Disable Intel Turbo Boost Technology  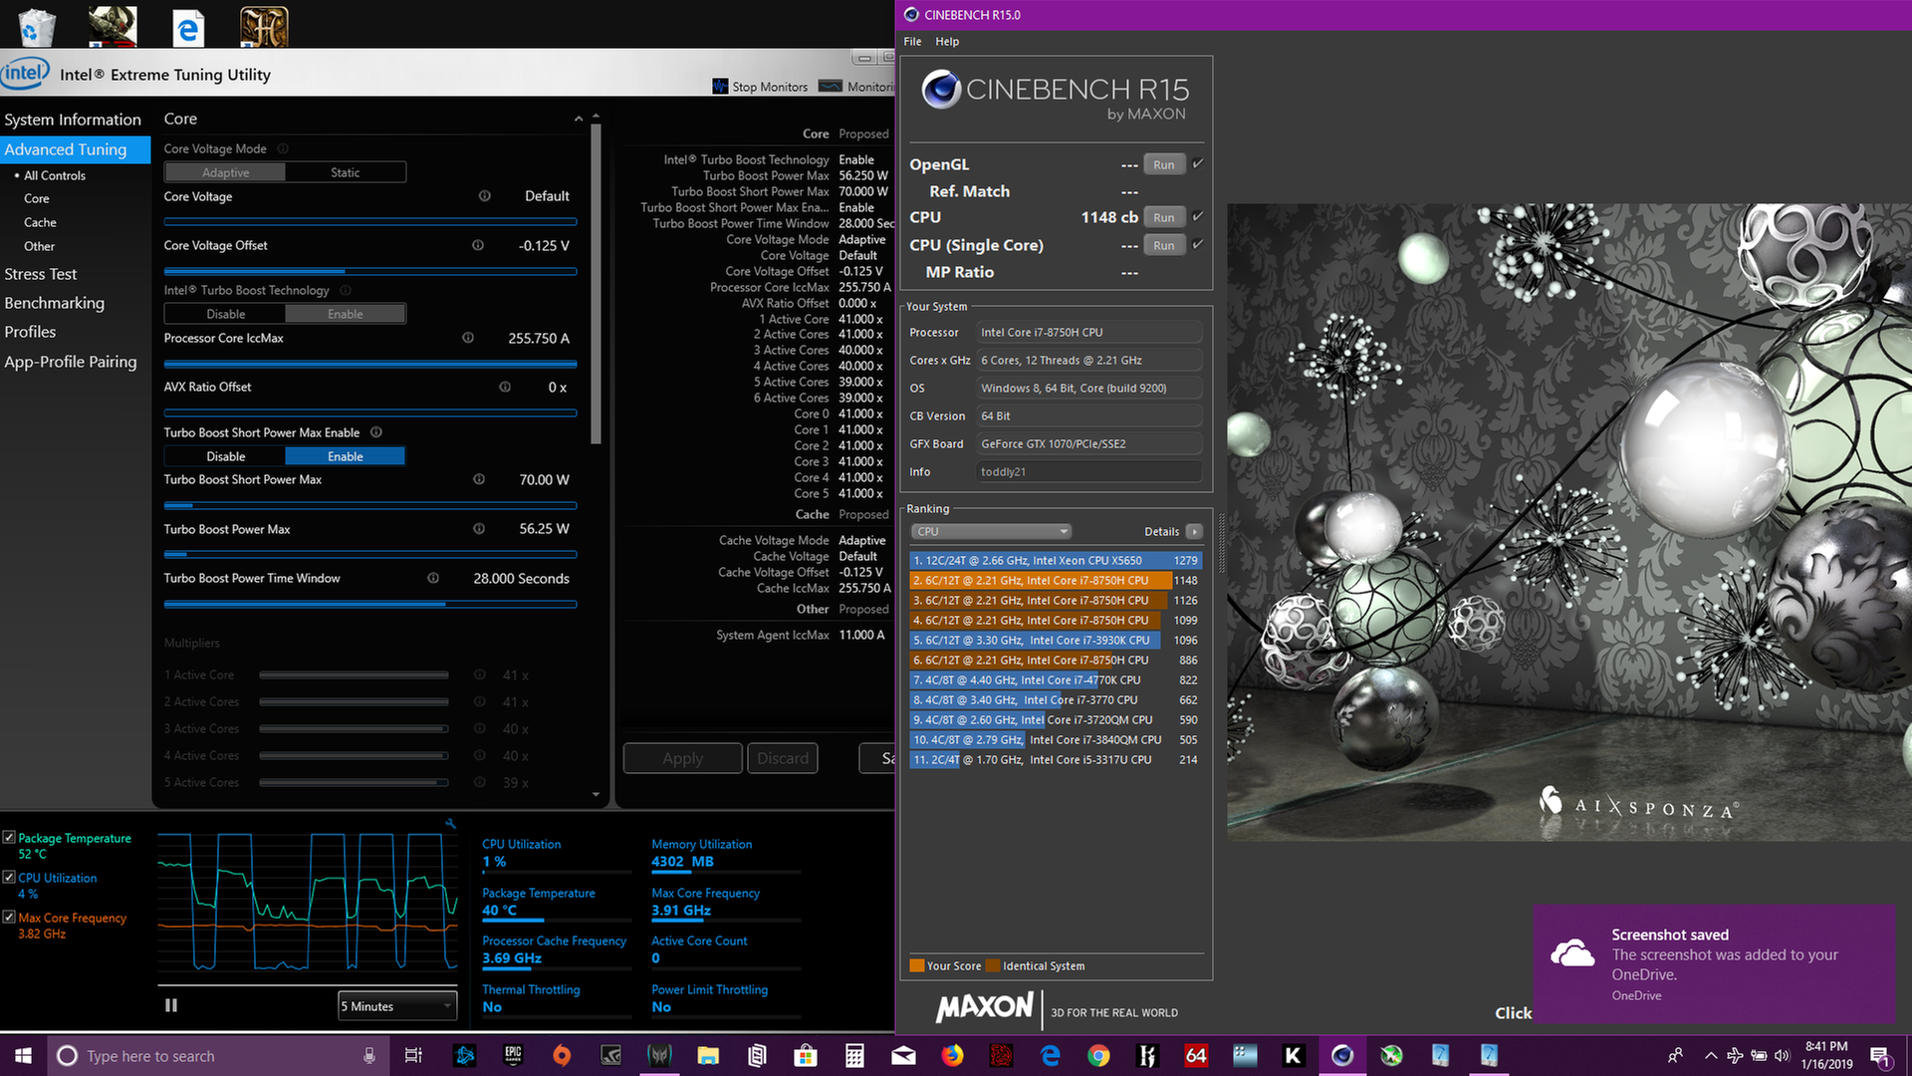[x=226, y=314]
